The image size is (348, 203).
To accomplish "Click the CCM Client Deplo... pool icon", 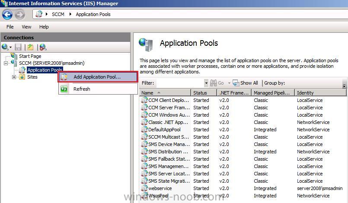I will [x=144, y=100].
